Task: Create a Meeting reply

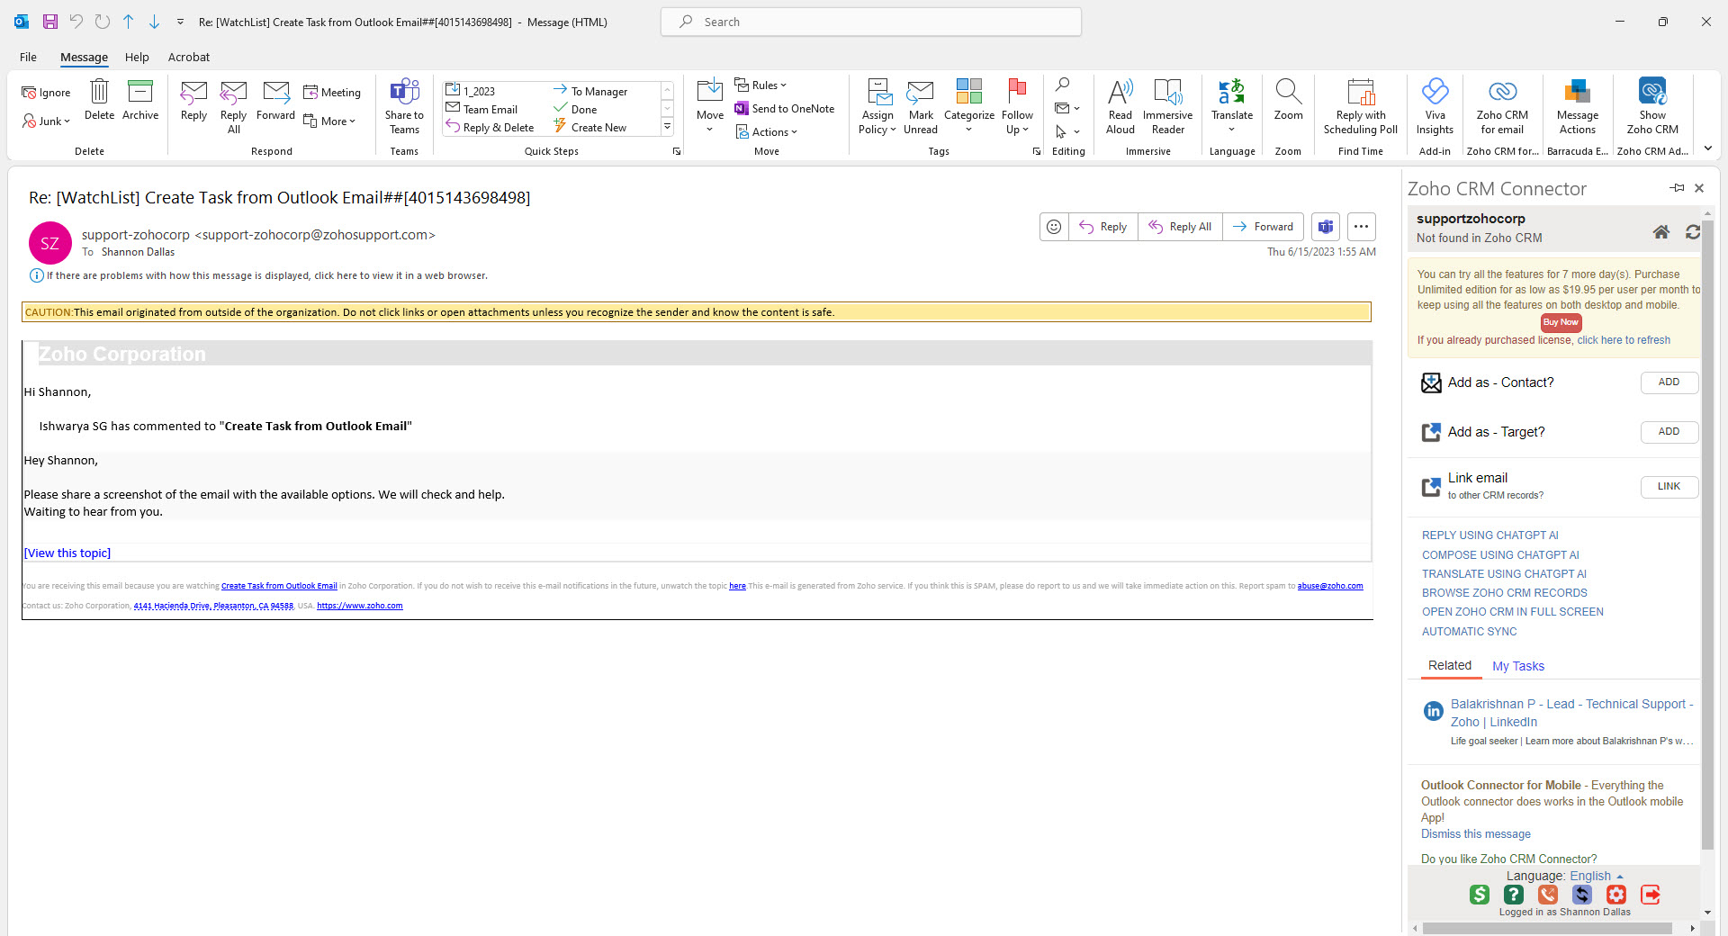Action: coord(332,92)
